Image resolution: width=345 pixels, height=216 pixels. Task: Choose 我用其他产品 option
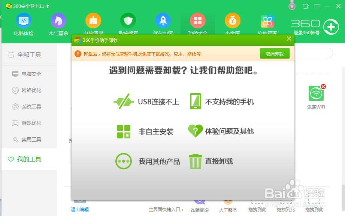click(148, 161)
